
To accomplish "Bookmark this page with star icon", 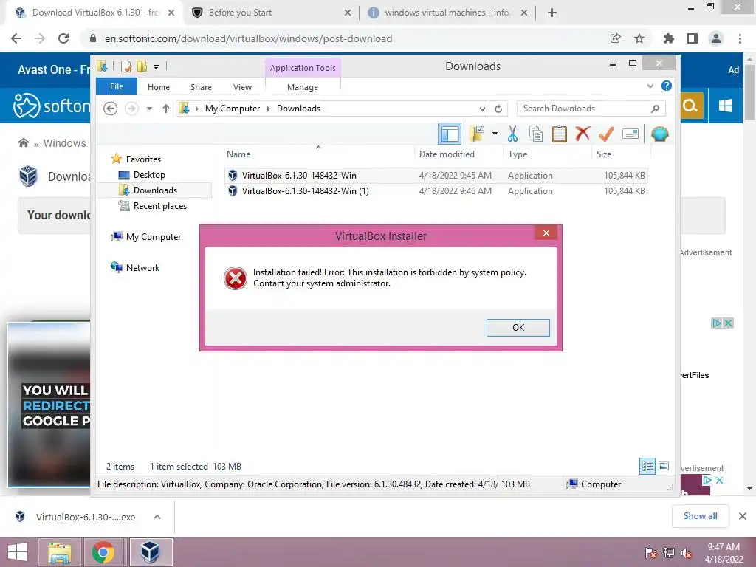I will coord(639,38).
